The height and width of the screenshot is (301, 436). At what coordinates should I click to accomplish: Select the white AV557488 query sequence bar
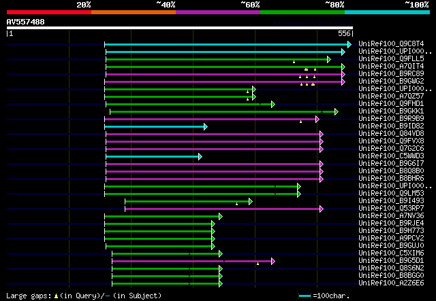click(180, 28)
